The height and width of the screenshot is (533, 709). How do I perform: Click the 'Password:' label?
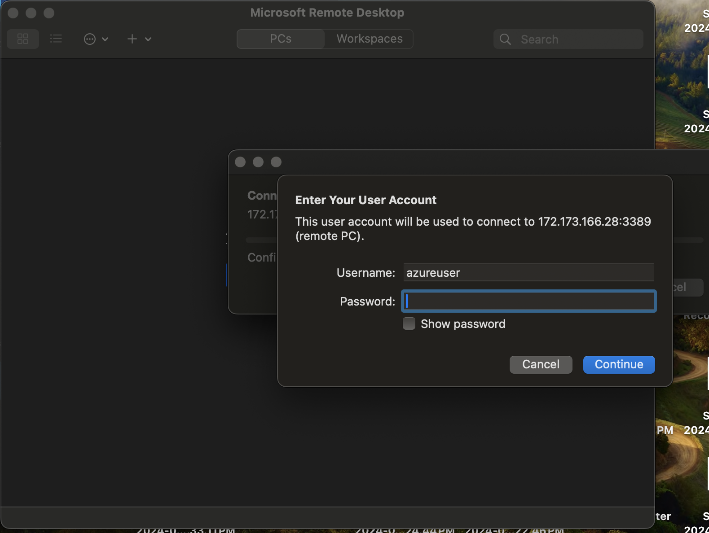click(x=368, y=301)
